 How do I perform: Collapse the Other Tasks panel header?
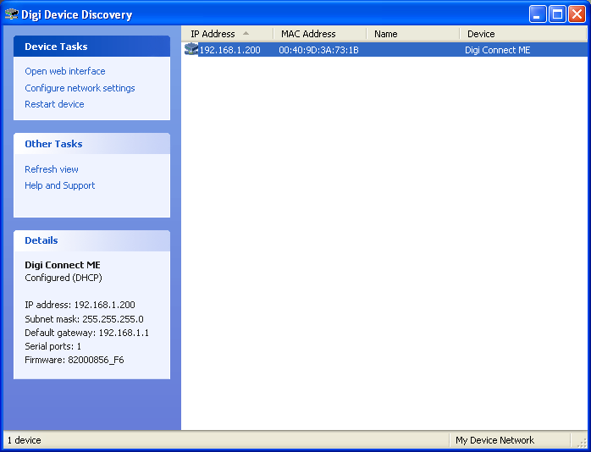(91, 144)
